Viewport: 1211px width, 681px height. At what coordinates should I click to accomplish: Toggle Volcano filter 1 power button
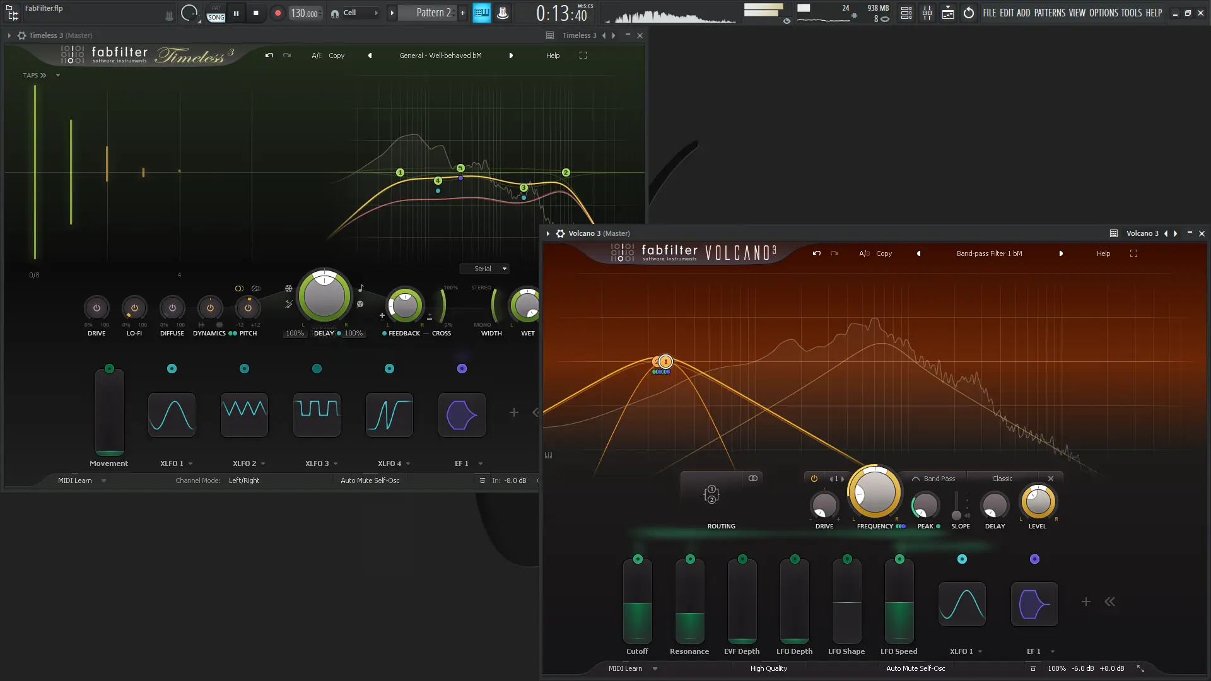[814, 479]
